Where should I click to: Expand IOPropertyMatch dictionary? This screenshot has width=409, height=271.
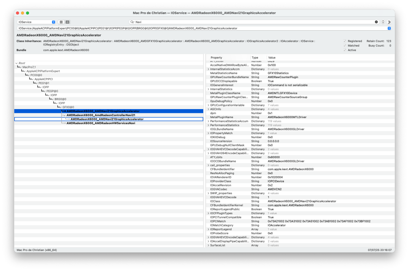click(208, 133)
